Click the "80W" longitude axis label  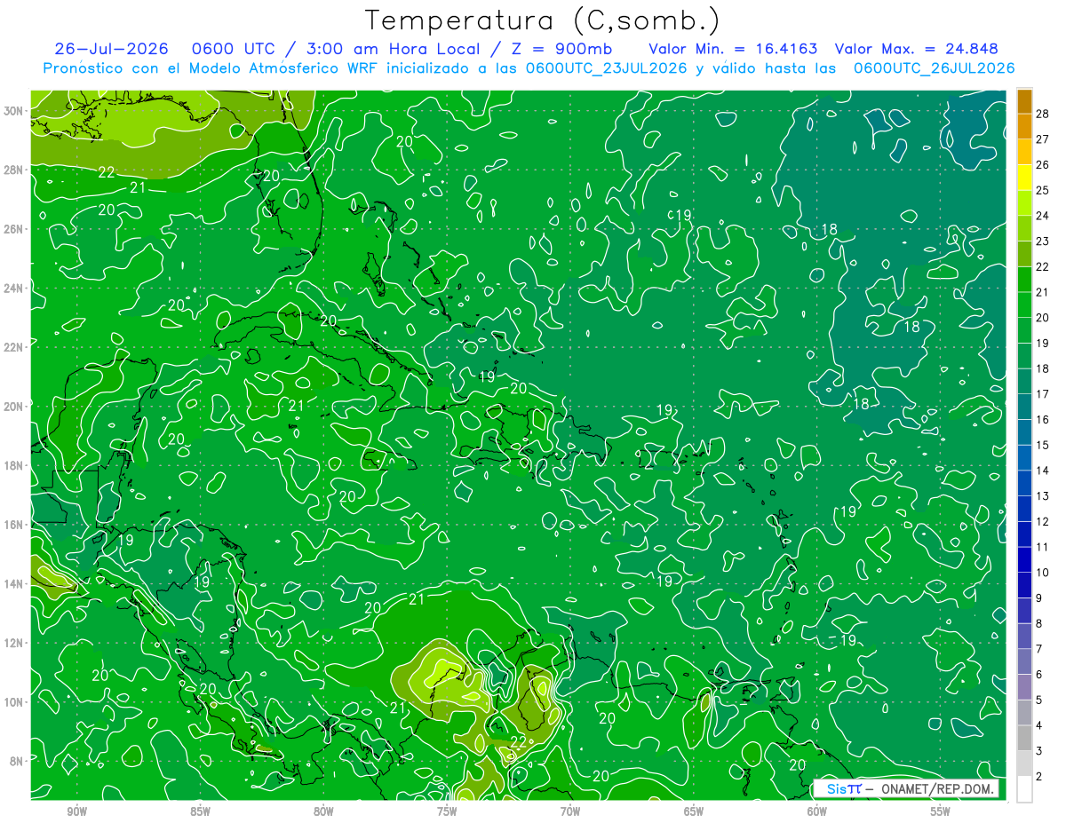323,811
